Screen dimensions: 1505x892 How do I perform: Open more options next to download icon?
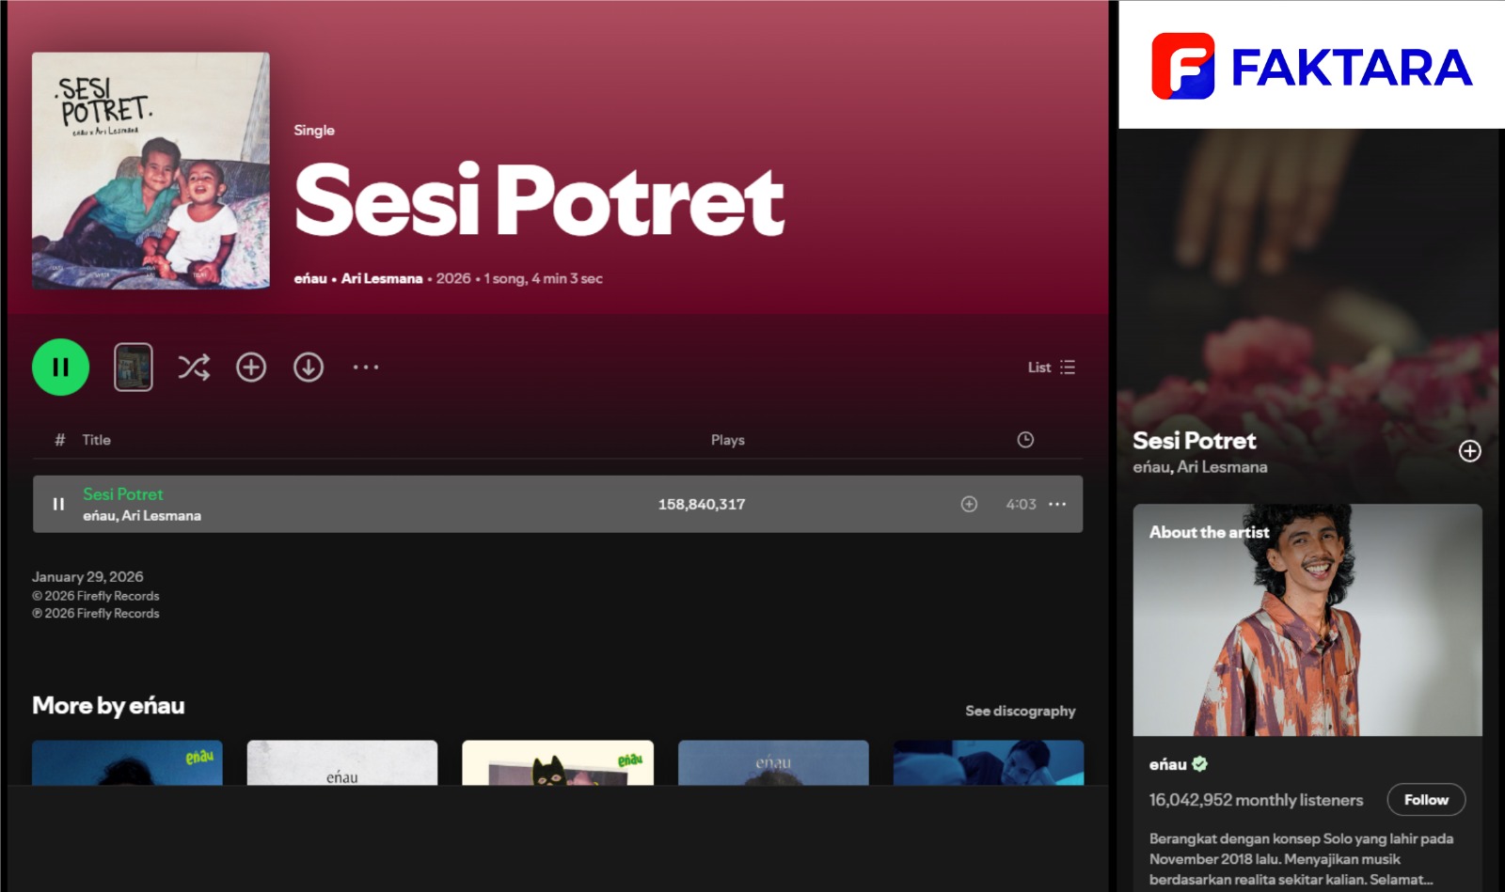(x=366, y=368)
